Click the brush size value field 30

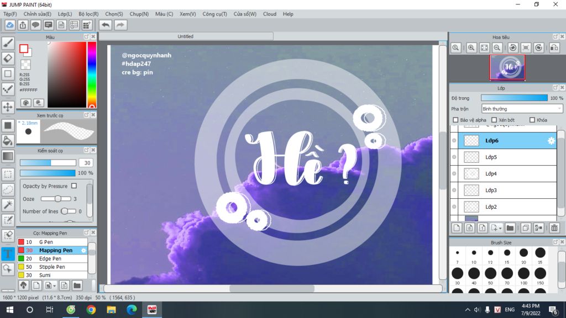pyautogui.click(x=86, y=163)
